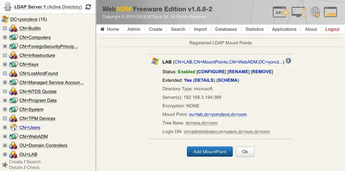This screenshot has width=345, height=171.
Task: Open the Import menu
Action: [200, 29]
